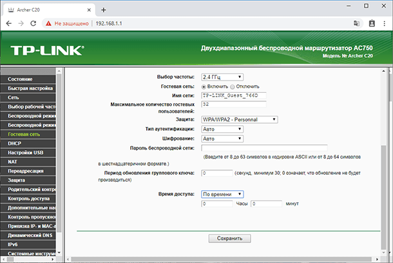
Task: Click the browser forward arrow
Action: pyautogui.click(x=21, y=23)
